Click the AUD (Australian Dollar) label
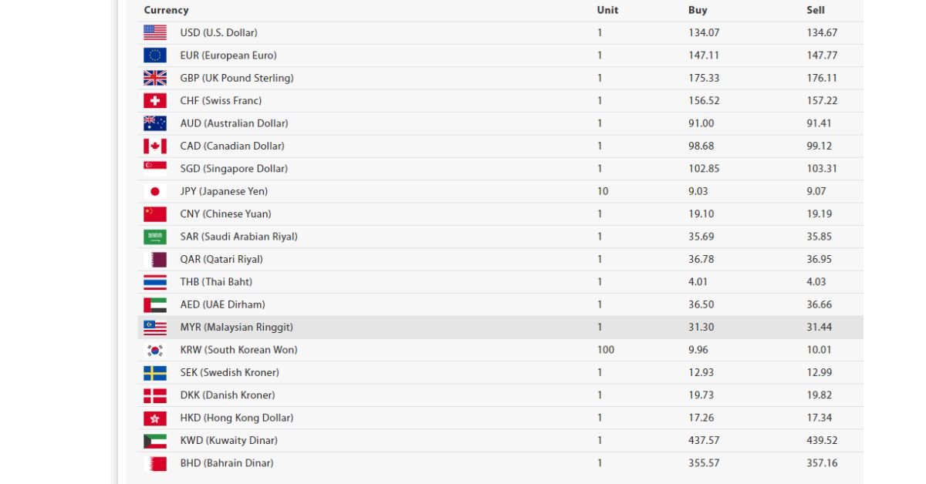The height and width of the screenshot is (484, 926). [x=234, y=123]
